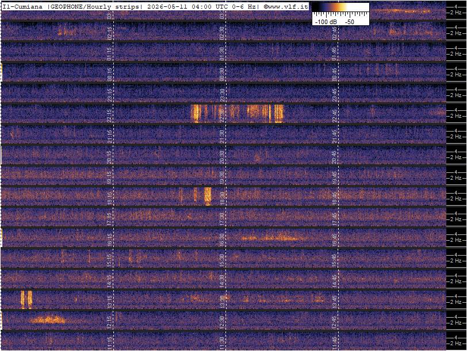467x351 pixels.
Task: Click the bright signal burst near 22:30
Action: 238,113
